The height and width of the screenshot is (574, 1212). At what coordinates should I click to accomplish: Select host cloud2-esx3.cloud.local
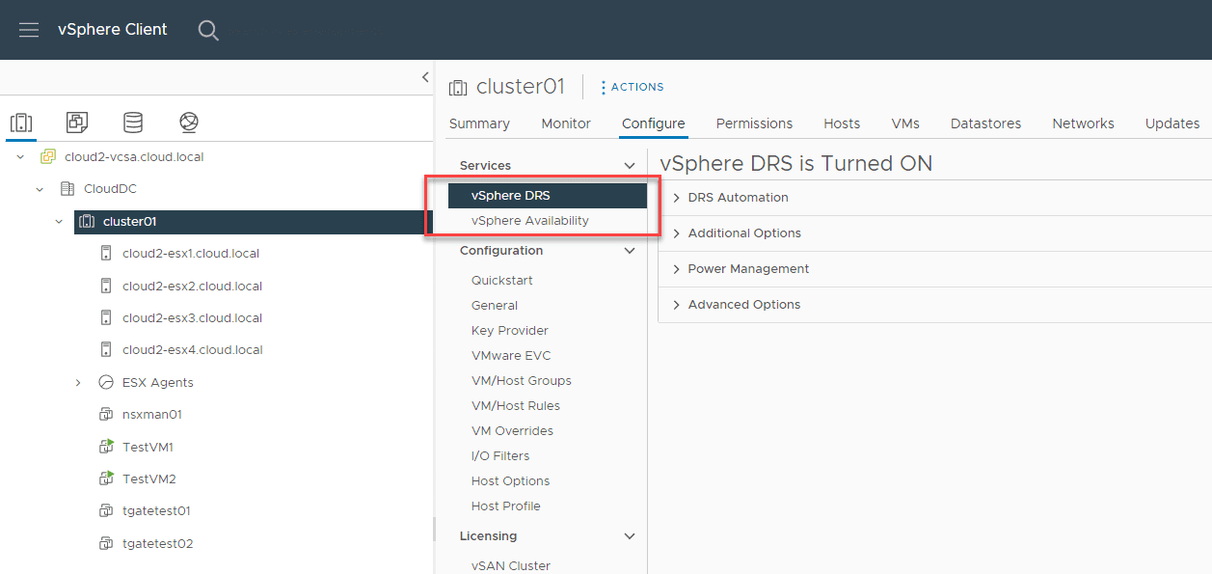click(x=192, y=318)
